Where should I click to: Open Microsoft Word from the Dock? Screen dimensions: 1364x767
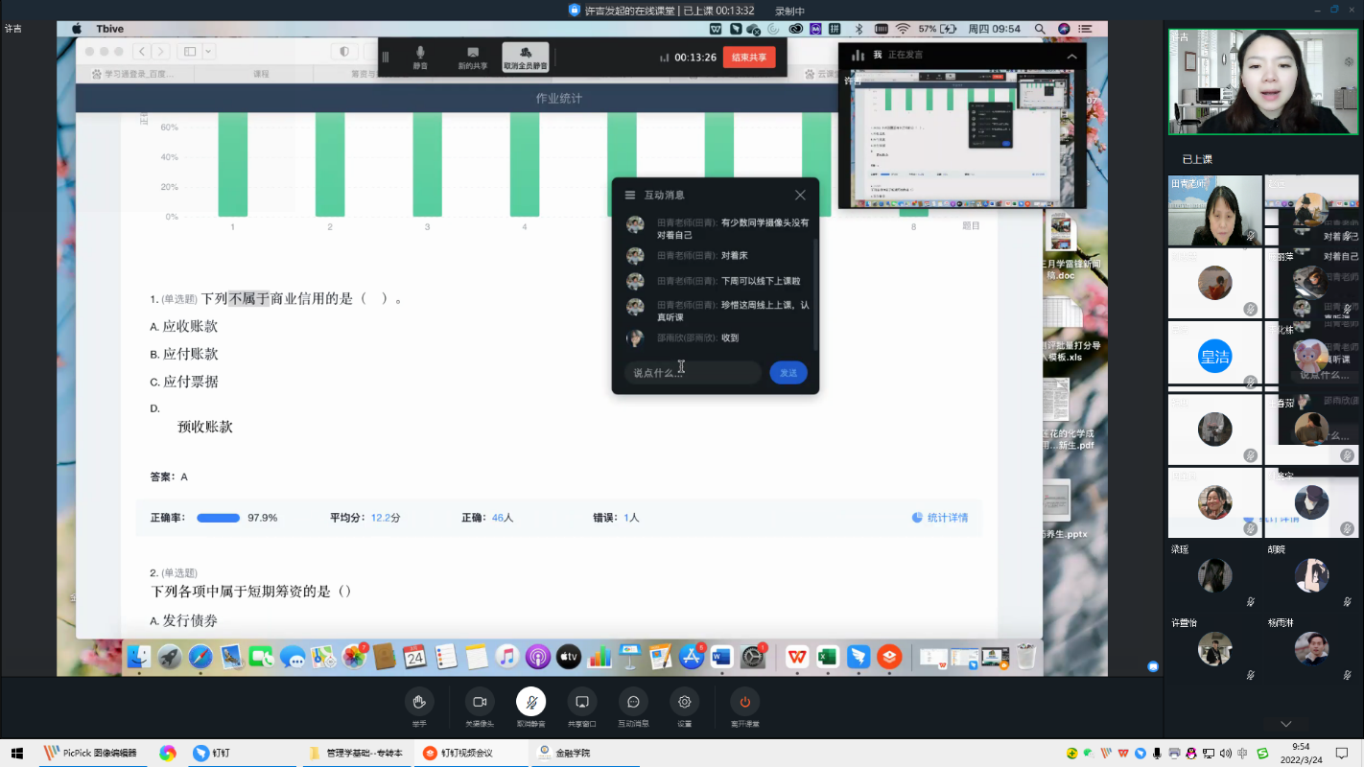(722, 657)
